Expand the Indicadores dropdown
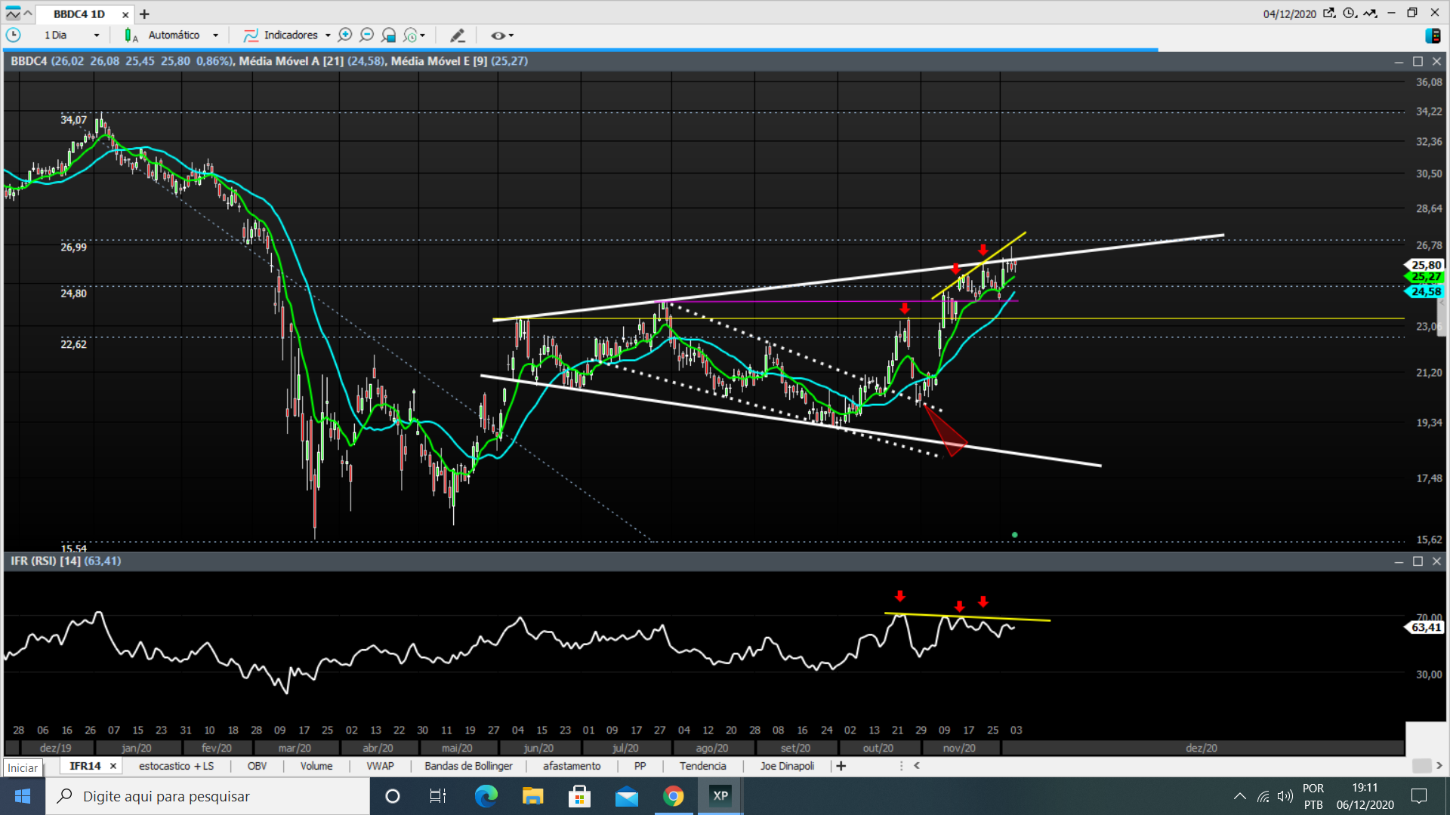 pos(328,35)
